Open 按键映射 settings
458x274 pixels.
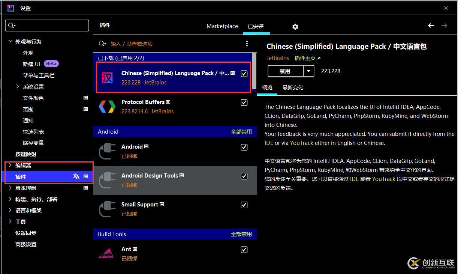(26, 154)
